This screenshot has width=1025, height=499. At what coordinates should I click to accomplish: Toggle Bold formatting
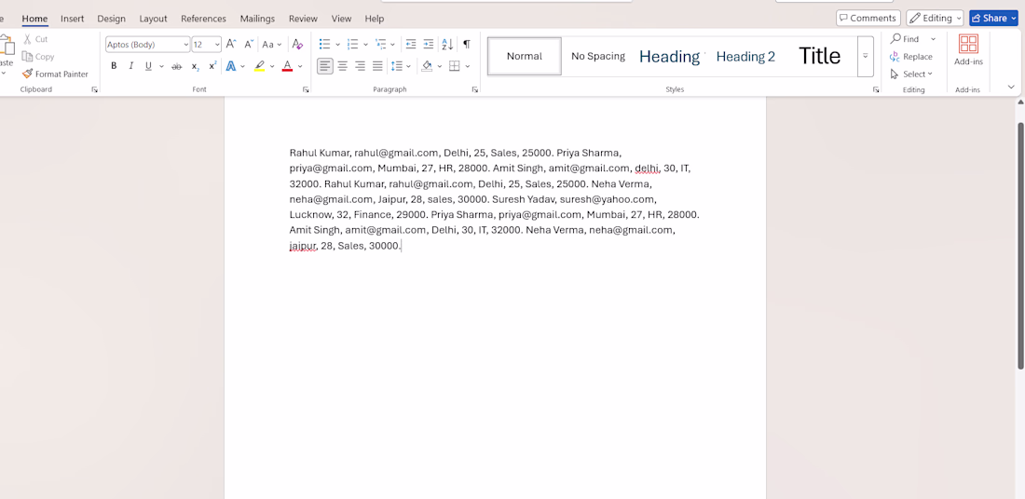click(114, 66)
